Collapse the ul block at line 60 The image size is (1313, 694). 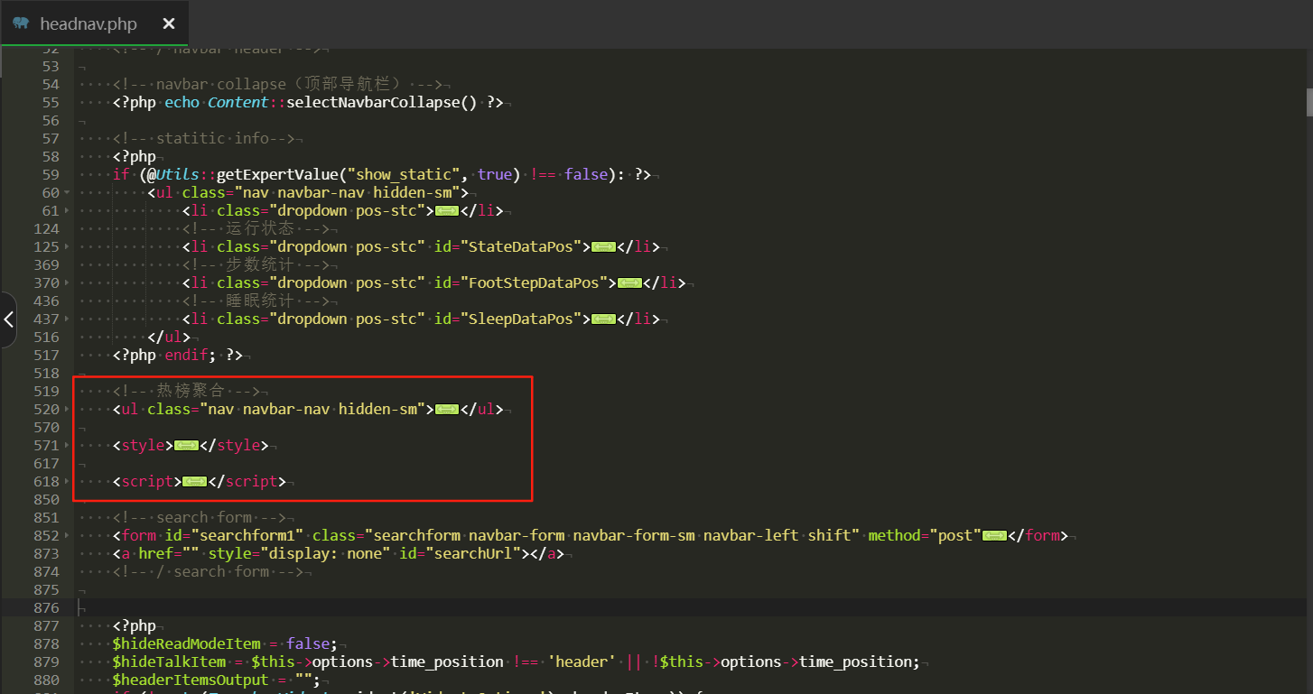68,193
